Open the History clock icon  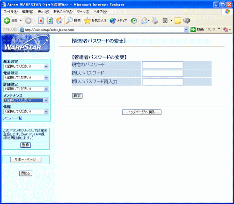(x=134, y=21)
